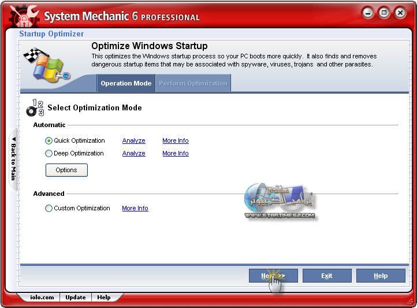
Task: Minimize the System Mechanic window
Action: click(368, 13)
